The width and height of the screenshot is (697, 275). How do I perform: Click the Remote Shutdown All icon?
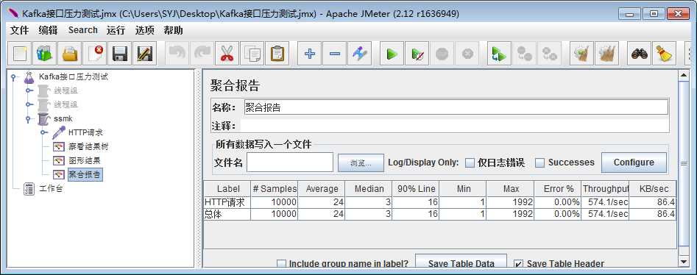(550, 54)
